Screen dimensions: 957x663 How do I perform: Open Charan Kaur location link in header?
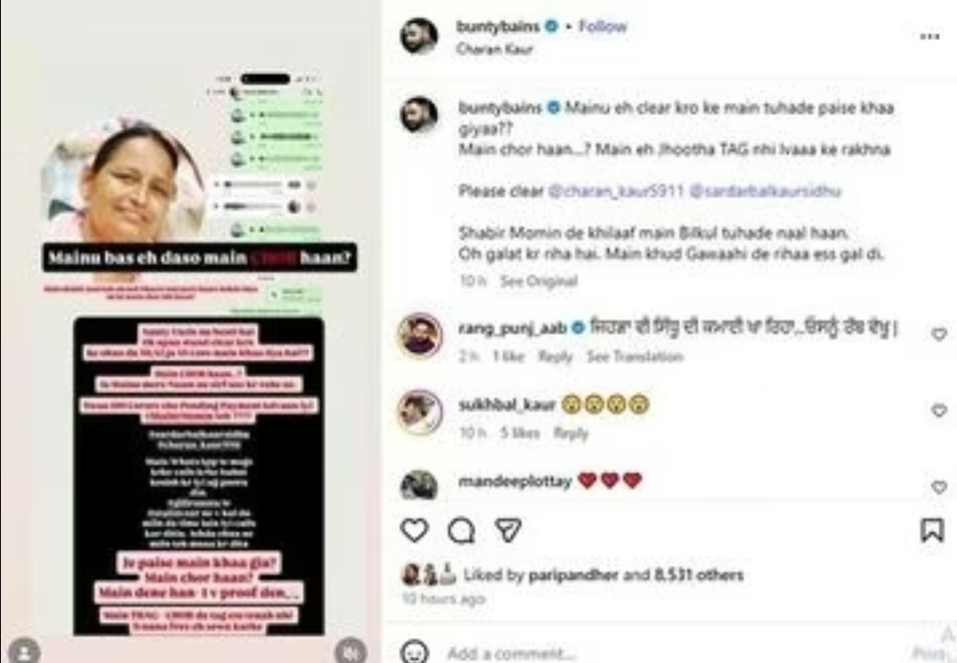click(495, 49)
